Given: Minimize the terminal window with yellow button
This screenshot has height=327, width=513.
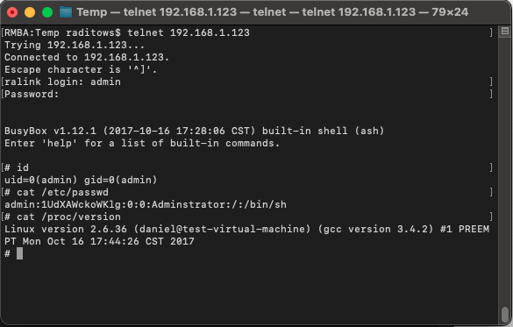Looking at the screenshot, I should 30,12.
